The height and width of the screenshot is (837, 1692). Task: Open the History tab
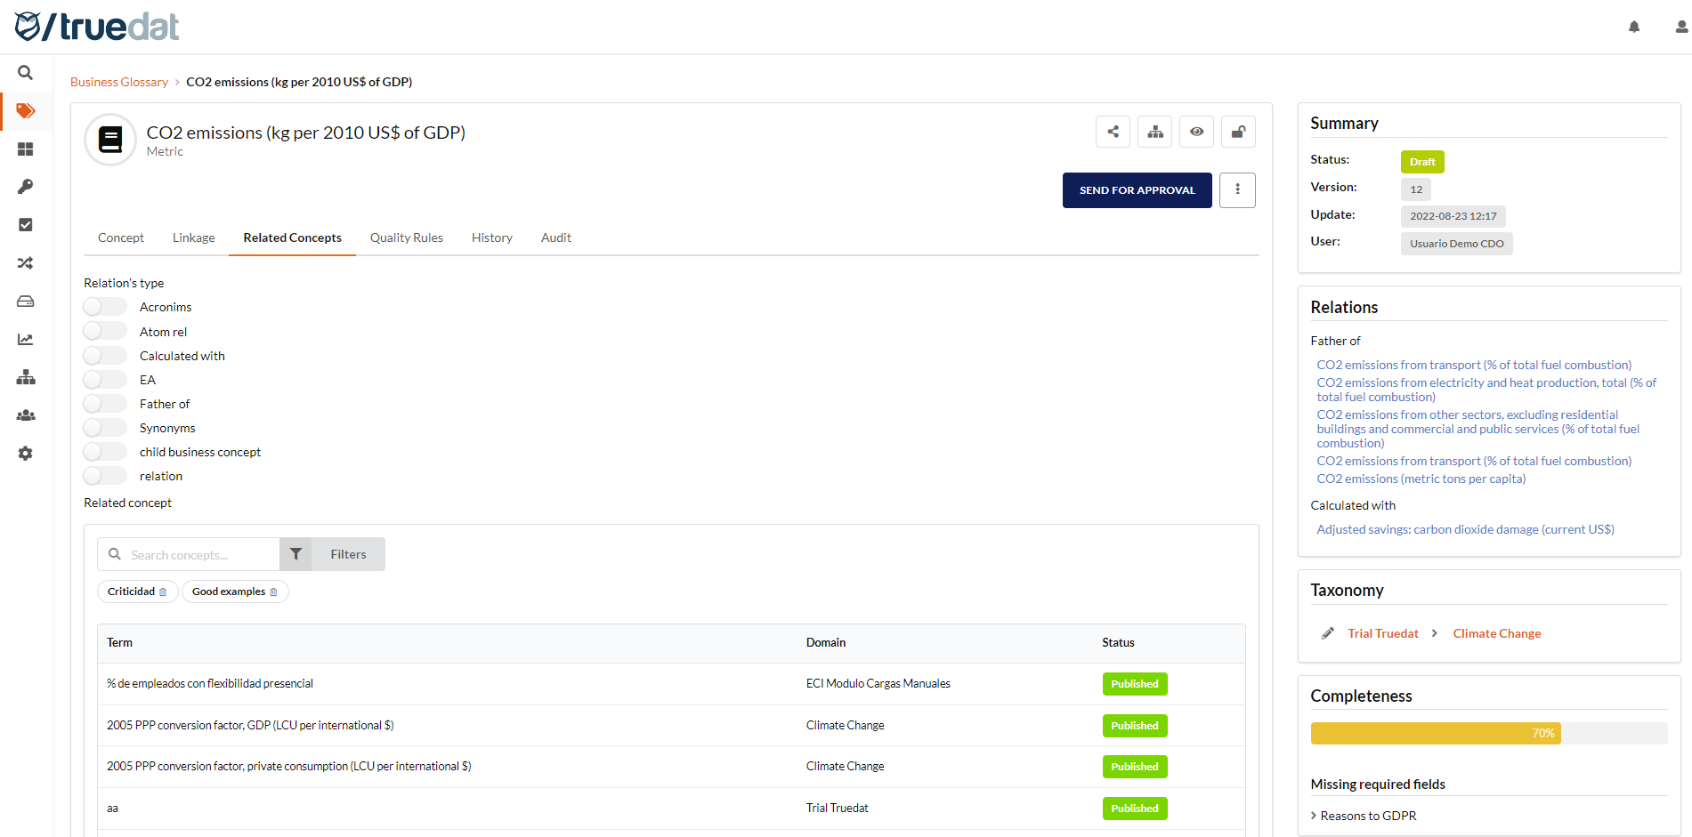pos(491,237)
